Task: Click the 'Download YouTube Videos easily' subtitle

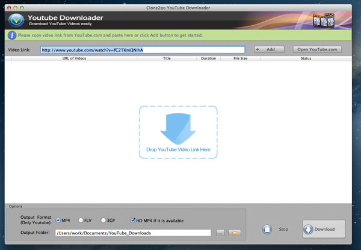Action: click(60, 24)
